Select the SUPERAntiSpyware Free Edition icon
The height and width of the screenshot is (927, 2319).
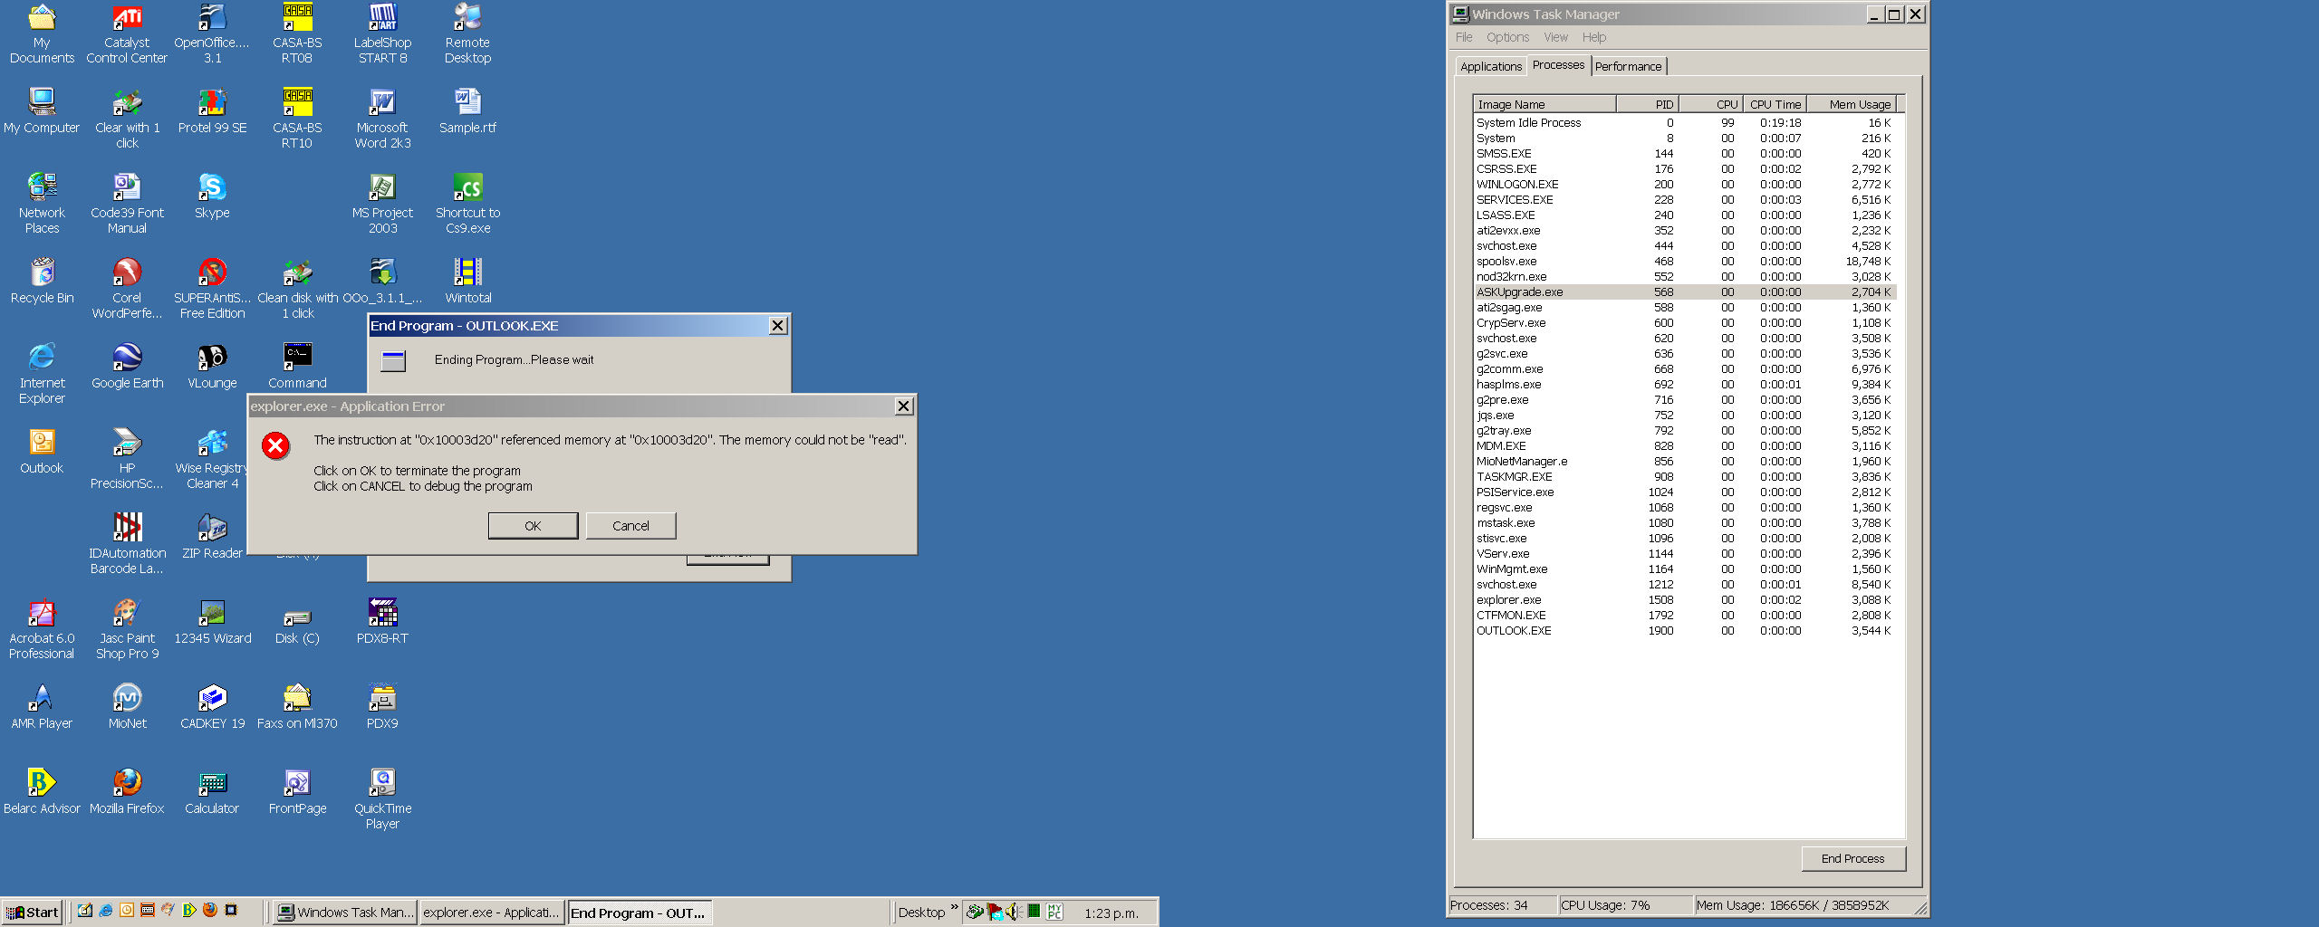pos(212,289)
